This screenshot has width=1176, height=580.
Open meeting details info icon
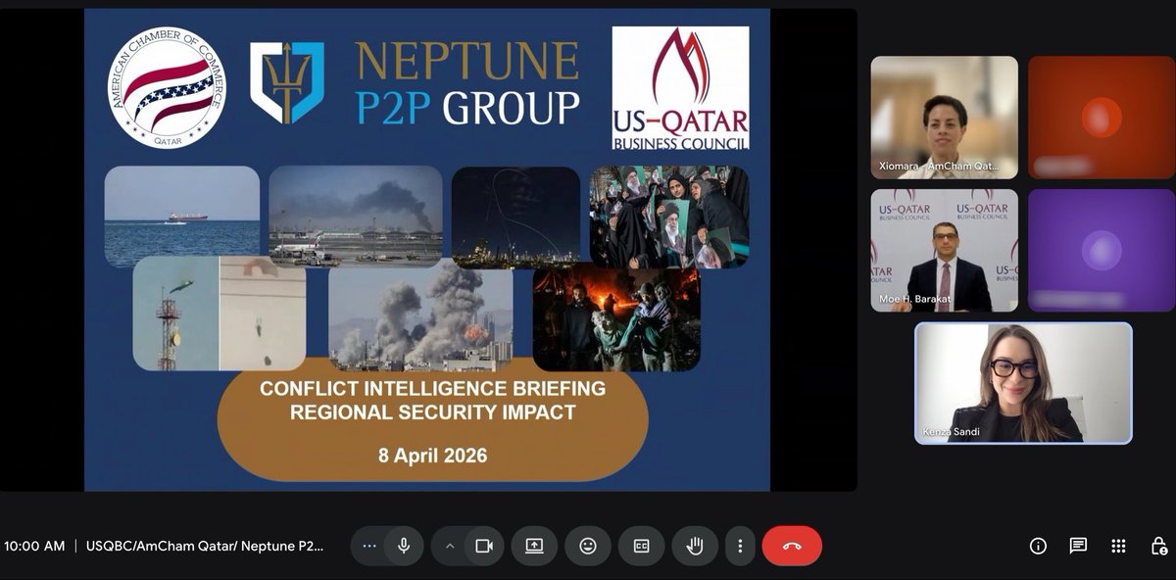pyautogui.click(x=1038, y=546)
